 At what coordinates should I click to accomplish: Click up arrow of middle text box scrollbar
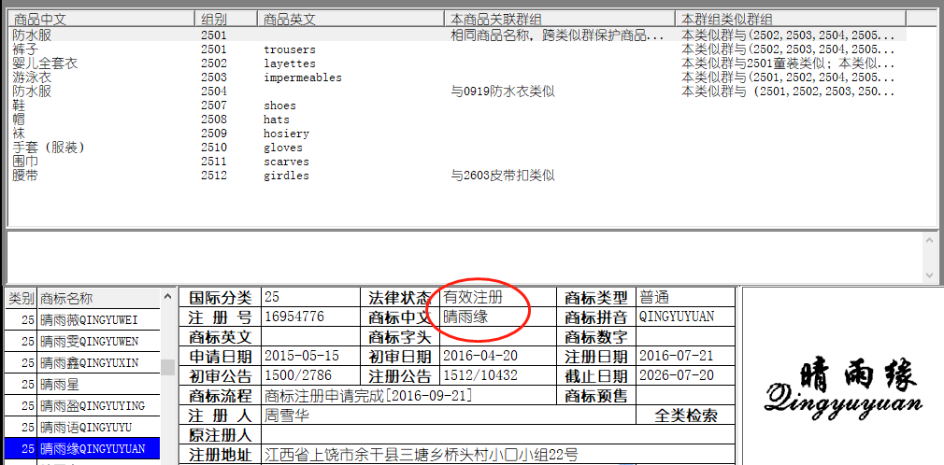point(932,239)
